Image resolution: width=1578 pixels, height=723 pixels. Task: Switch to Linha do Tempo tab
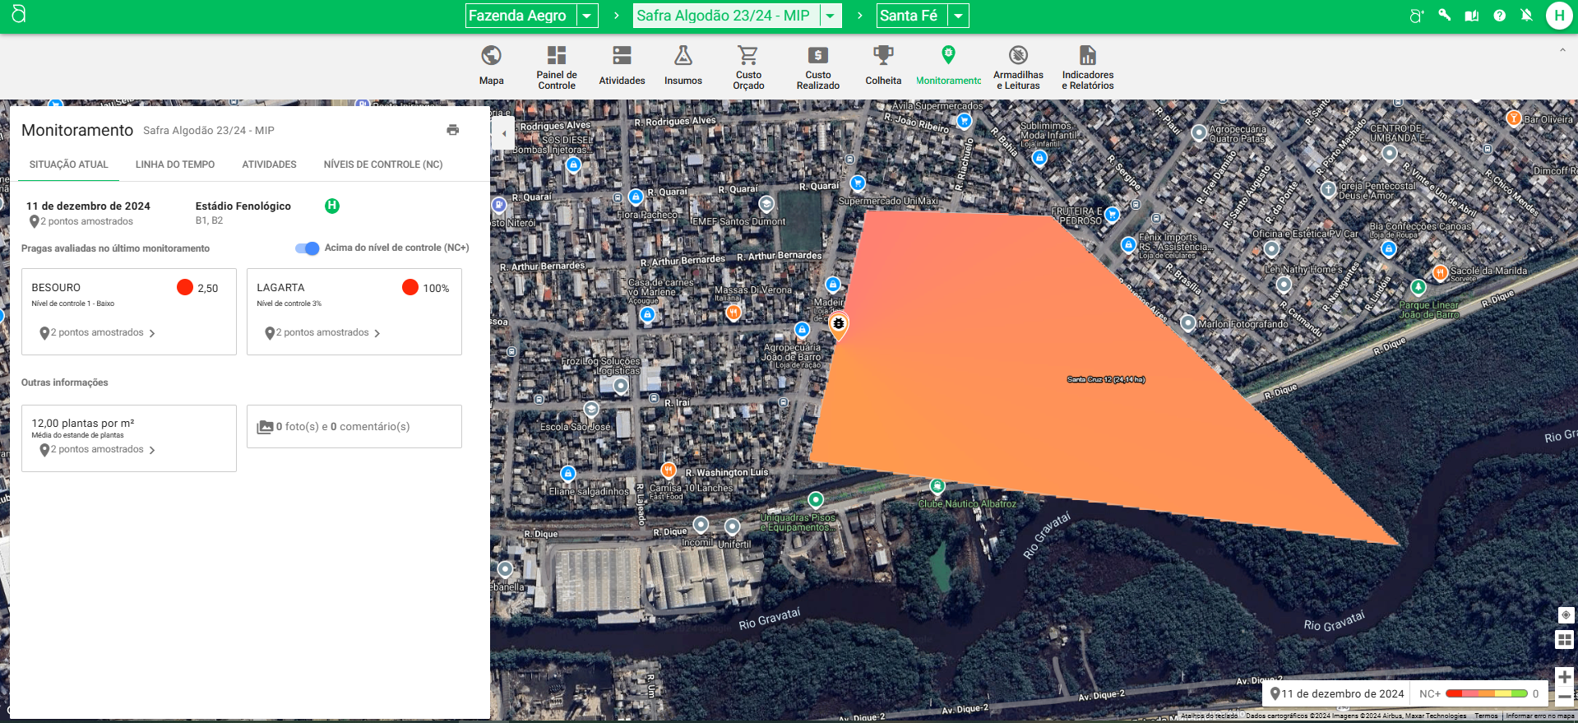tap(175, 165)
